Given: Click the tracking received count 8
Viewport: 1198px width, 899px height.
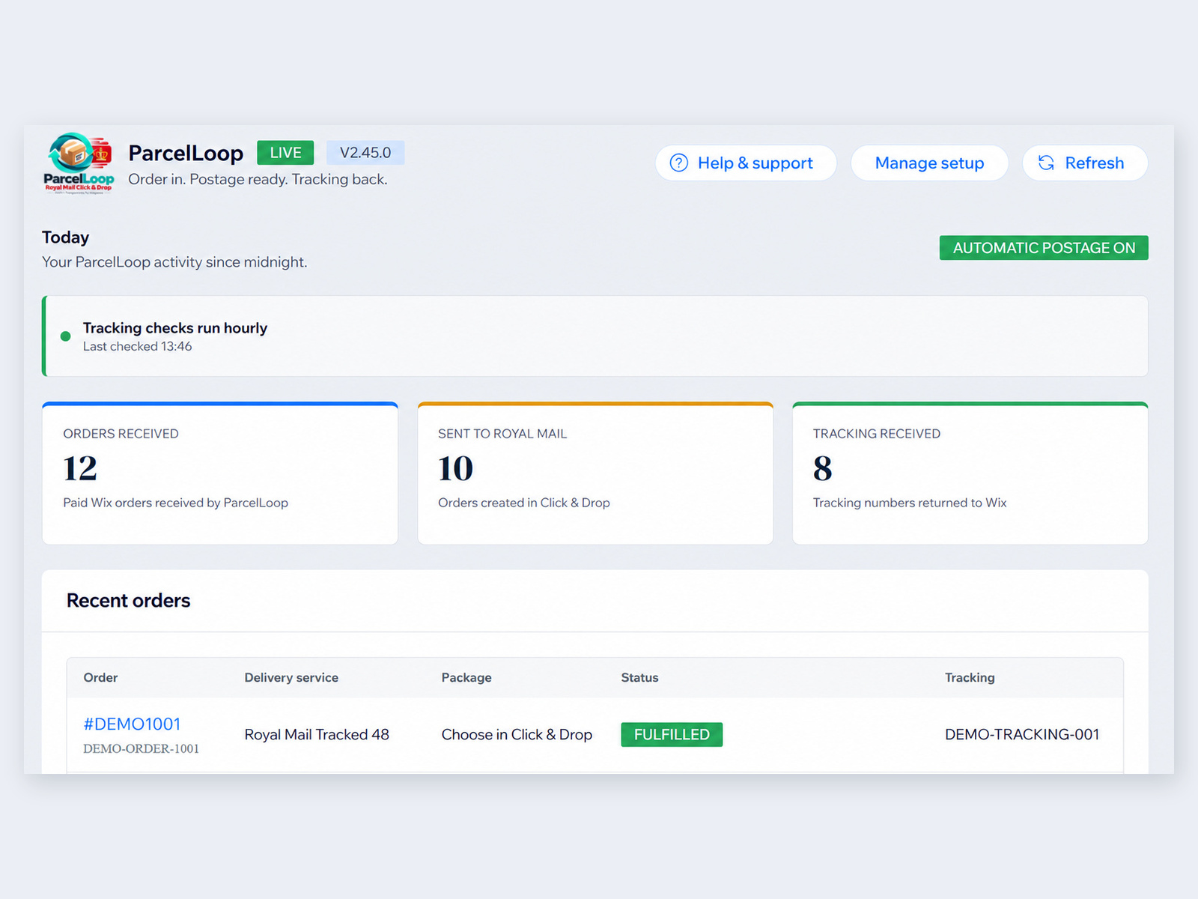Looking at the screenshot, I should click(822, 468).
